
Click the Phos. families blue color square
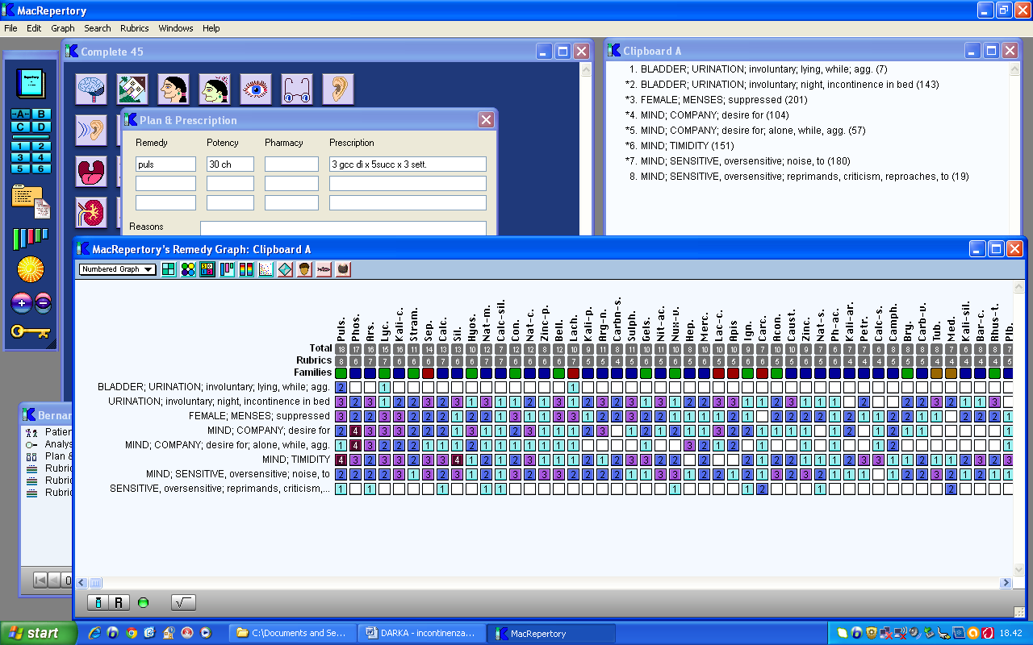(356, 373)
